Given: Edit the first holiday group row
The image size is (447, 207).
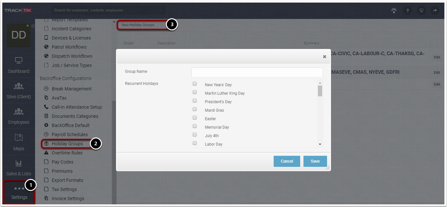Looking at the screenshot, I should pyautogui.click(x=437, y=57).
